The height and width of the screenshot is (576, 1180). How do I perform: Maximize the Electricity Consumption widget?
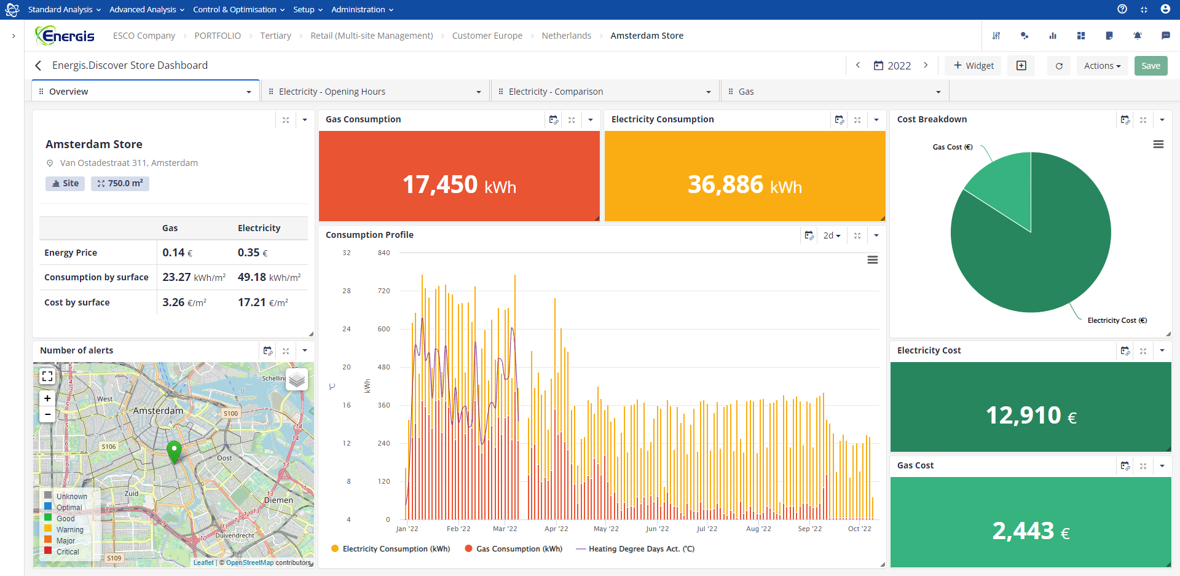857,120
